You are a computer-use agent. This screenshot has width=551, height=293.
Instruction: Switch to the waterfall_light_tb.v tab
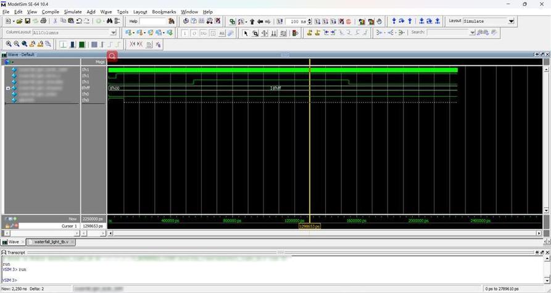coord(52,242)
